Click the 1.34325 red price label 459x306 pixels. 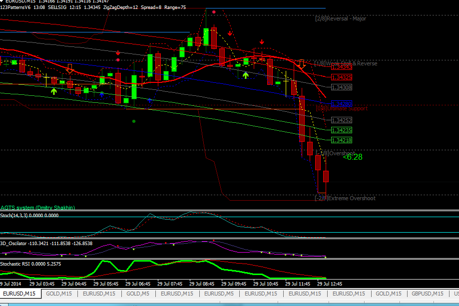pos(342,77)
